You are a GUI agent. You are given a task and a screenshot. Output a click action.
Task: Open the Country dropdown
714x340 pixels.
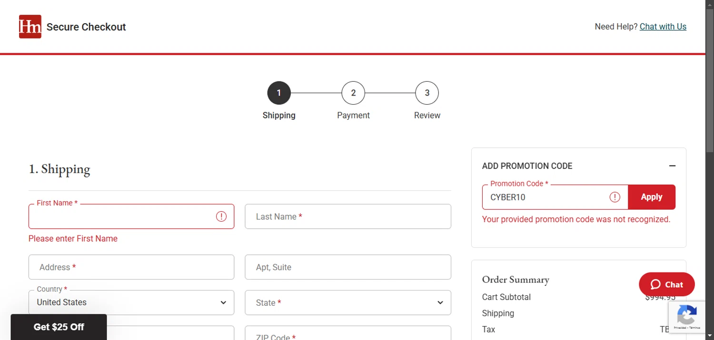(x=131, y=302)
